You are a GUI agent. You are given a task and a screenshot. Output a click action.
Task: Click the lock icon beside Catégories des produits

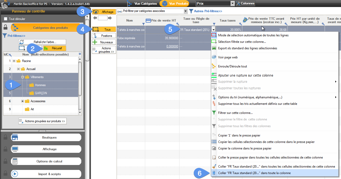(5, 27)
